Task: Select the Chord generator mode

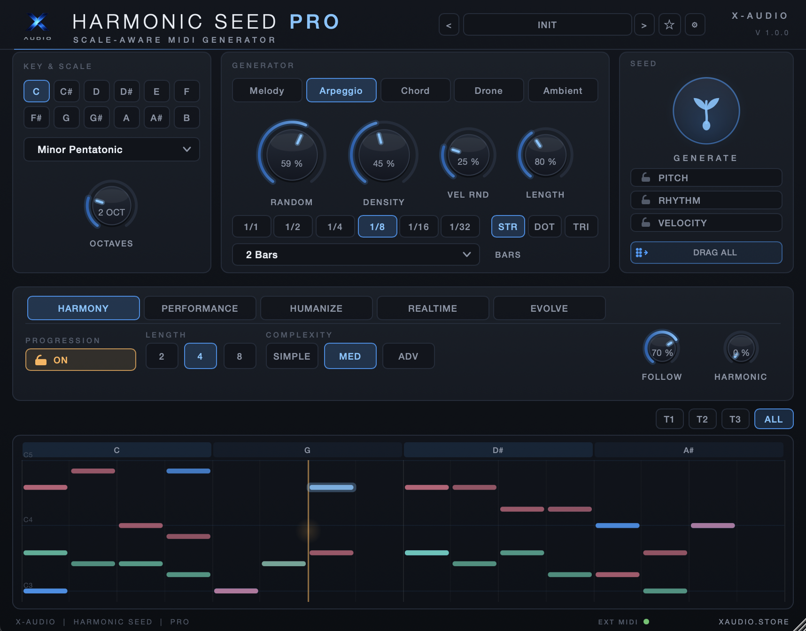Action: [415, 90]
